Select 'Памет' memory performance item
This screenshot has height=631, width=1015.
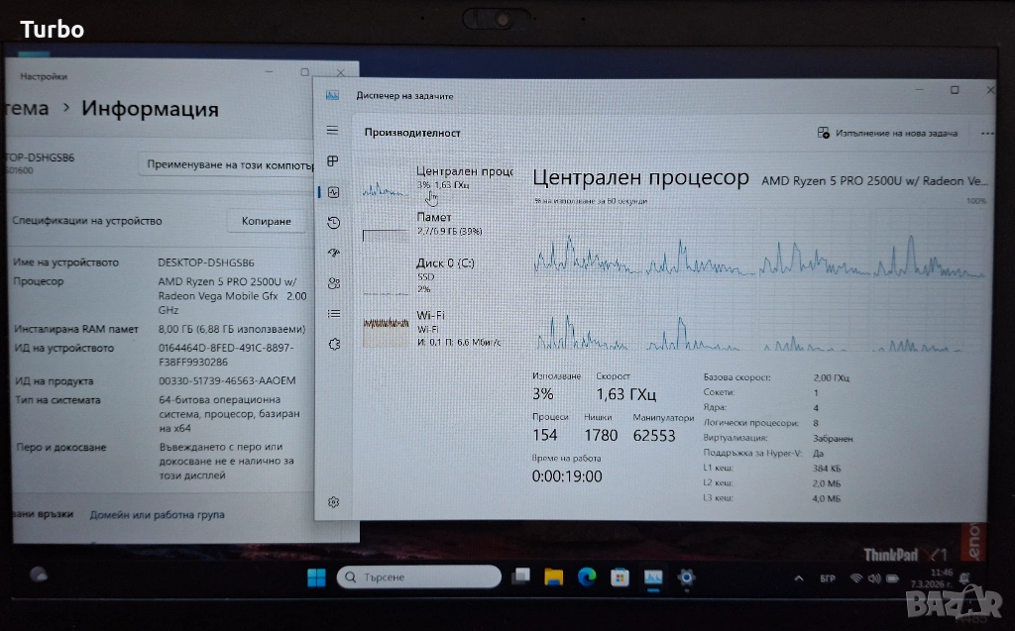[437, 226]
